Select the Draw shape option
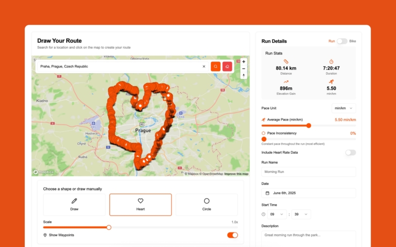The image size is (396, 247). tap(74, 204)
